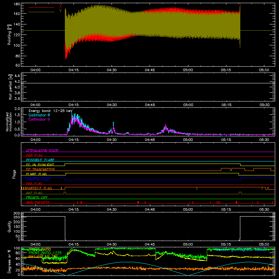Click the green 'FRONTS_OFF' label
The width and height of the screenshot is (279, 279).
click(37, 197)
